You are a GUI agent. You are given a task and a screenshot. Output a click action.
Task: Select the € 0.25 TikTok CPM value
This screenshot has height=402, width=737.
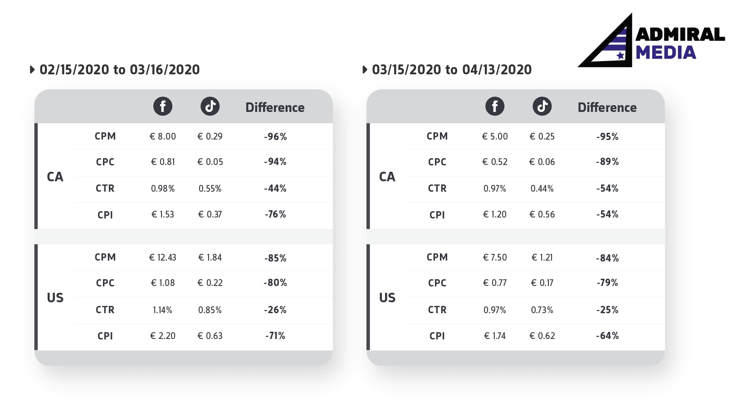pos(542,136)
